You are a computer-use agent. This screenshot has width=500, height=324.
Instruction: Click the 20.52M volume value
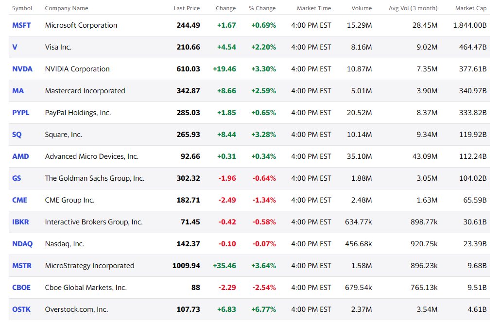360,113
